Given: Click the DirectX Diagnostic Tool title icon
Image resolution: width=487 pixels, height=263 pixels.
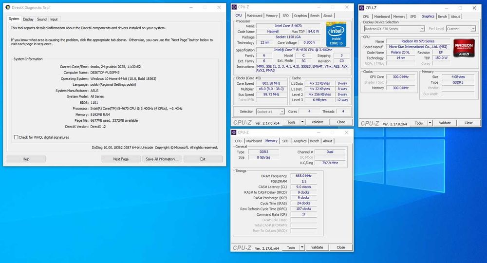Looking at the screenshot, I should 8,7.
